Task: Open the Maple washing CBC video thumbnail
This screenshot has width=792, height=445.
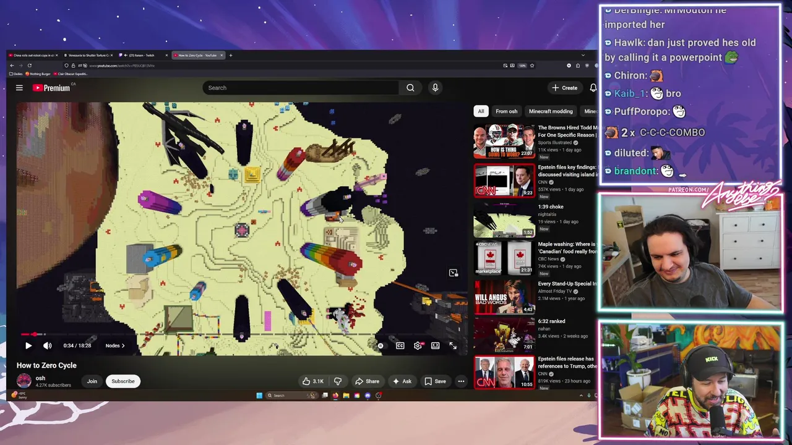Action: (504, 258)
